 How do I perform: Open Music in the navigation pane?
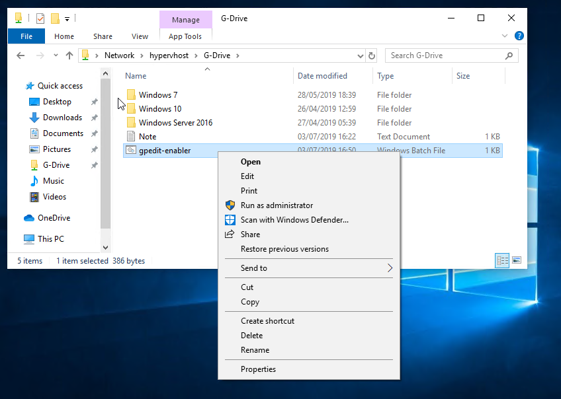click(54, 181)
